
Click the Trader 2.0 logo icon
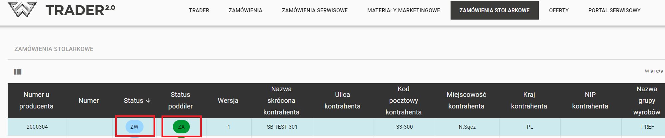(22, 10)
